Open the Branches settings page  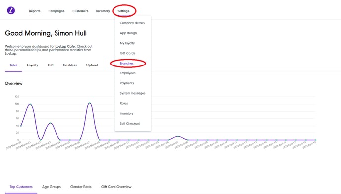pos(126,63)
